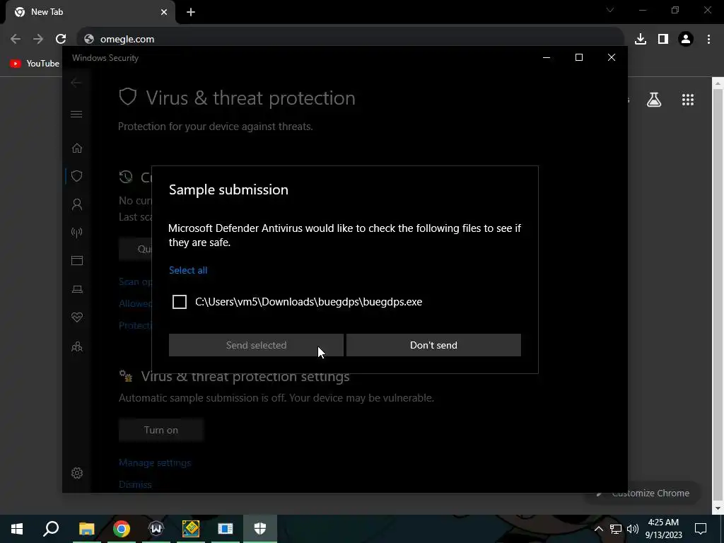This screenshot has height=543, width=724.
Task: Toggle Chrome side panel icon
Action: coord(663,39)
